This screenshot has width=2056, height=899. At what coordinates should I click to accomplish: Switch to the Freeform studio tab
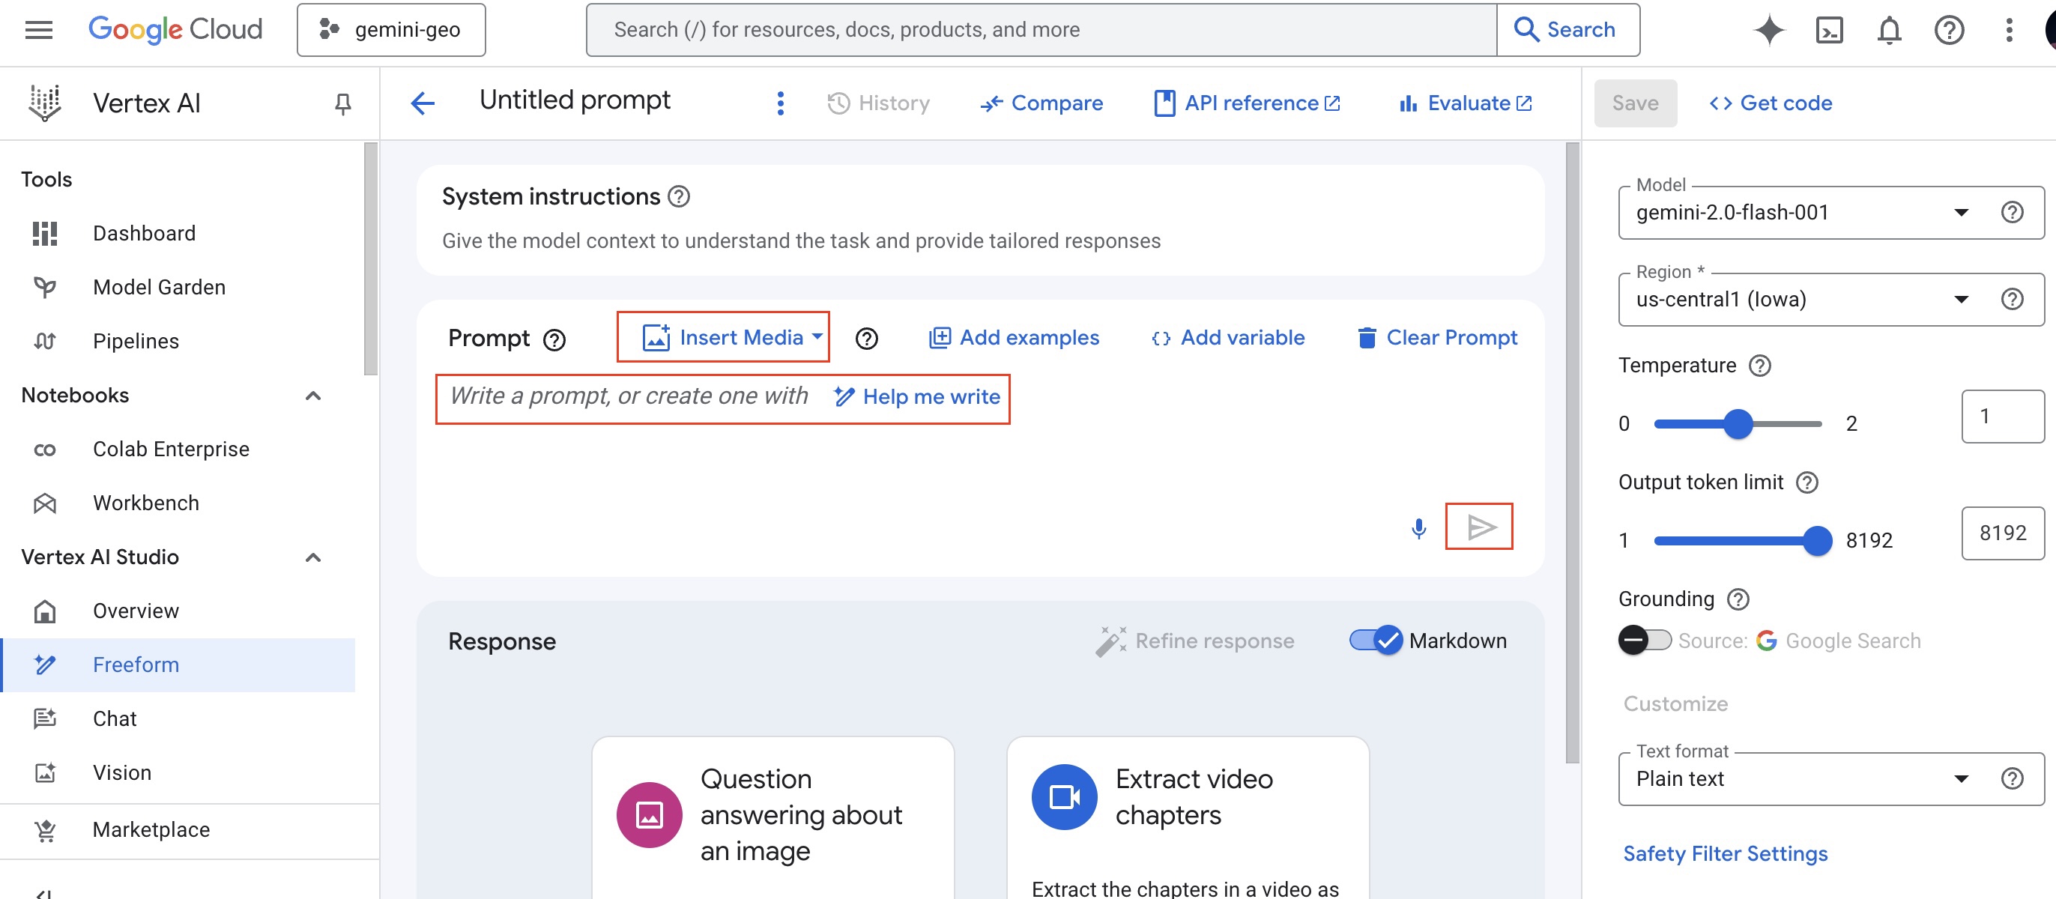[136, 665]
